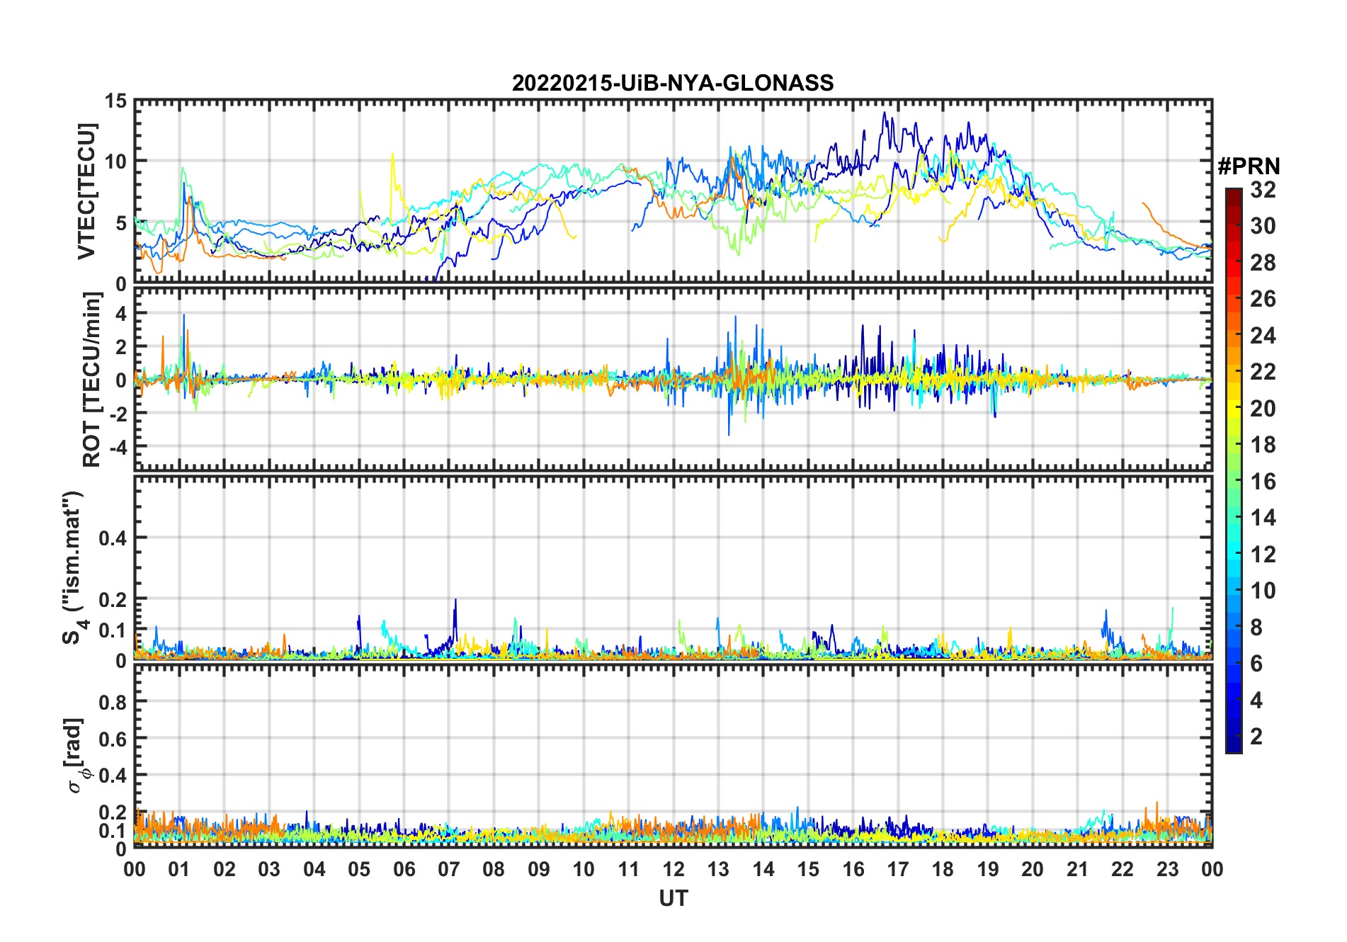The height and width of the screenshot is (942, 1347).
Task: Click the colorbar tick label 24
Action: (x=1263, y=336)
